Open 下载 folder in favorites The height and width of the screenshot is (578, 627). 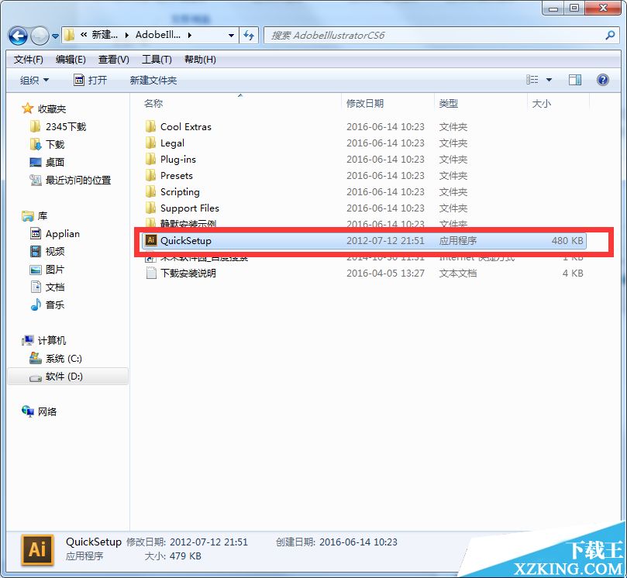tap(47, 144)
